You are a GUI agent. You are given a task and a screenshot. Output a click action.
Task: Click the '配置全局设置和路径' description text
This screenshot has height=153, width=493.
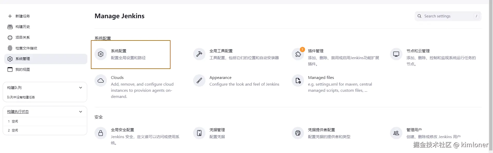(x=128, y=58)
